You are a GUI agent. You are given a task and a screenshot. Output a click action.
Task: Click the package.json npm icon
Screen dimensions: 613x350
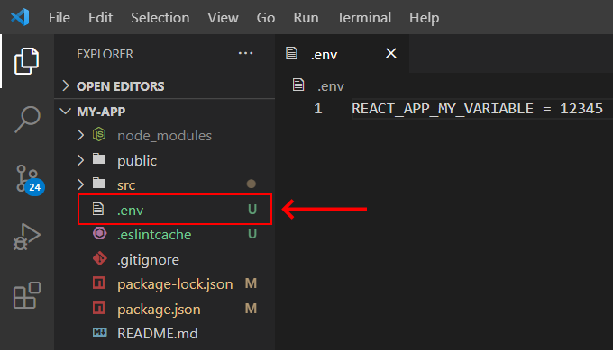99,308
